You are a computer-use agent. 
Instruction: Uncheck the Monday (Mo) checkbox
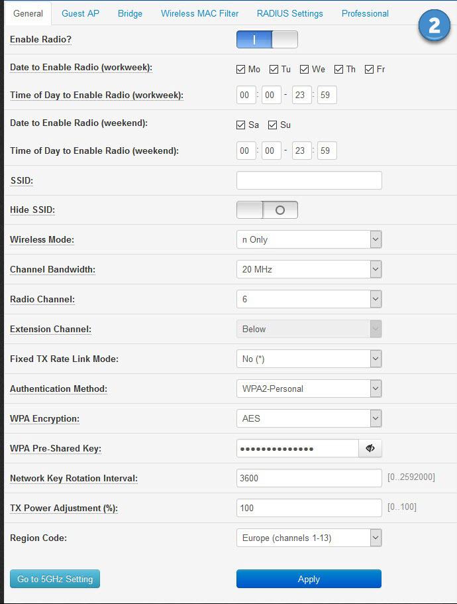[241, 70]
